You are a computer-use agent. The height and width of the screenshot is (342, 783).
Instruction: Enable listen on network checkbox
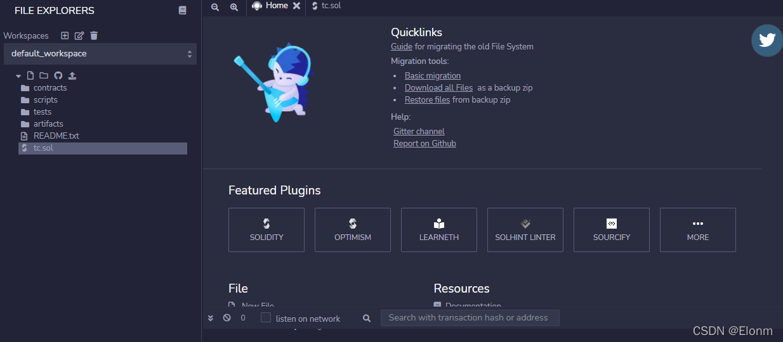pos(266,317)
